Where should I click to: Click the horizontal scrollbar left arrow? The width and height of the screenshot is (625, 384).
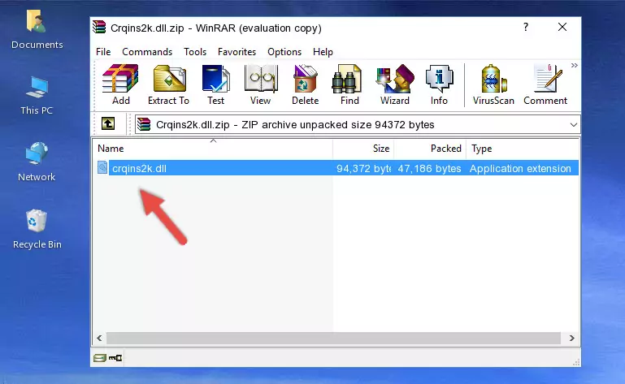pos(99,339)
